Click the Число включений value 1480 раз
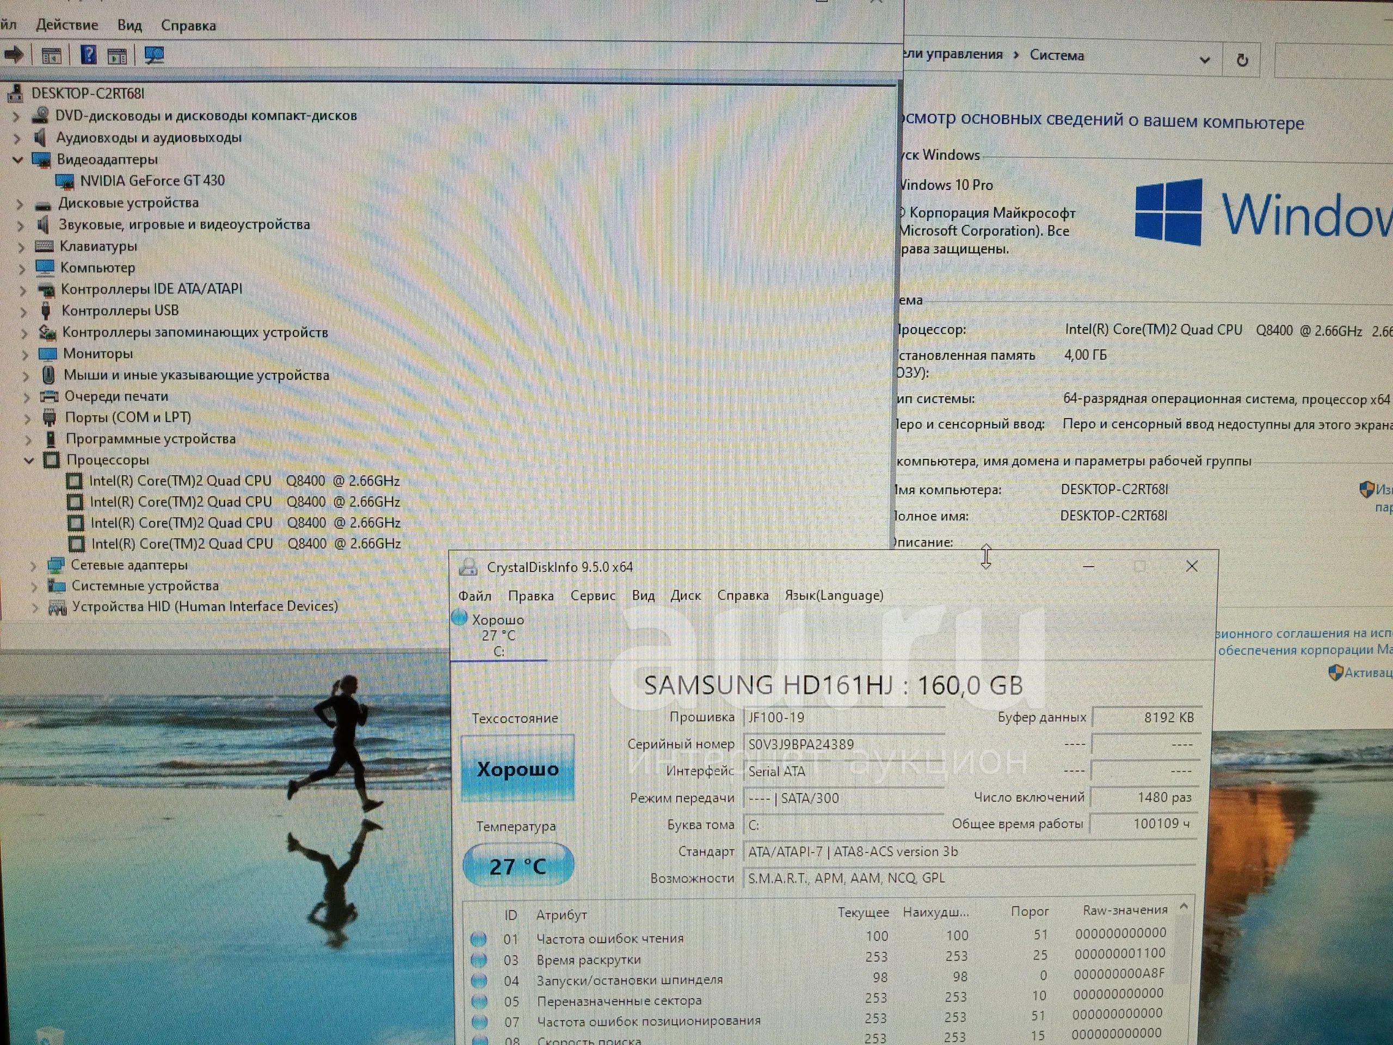The width and height of the screenshot is (1393, 1045). 1144,797
